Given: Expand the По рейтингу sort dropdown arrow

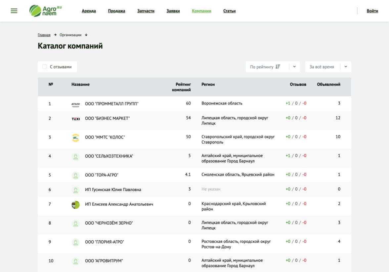Looking at the screenshot, I should click(x=294, y=67).
